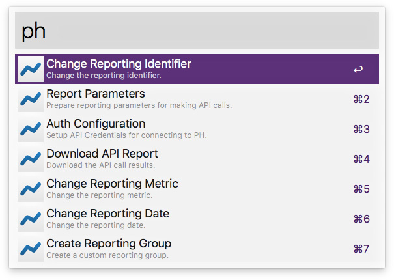Viewport: 394px width, 280px height.
Task: Pick the Change Reporting Metric title
Action: point(112,184)
